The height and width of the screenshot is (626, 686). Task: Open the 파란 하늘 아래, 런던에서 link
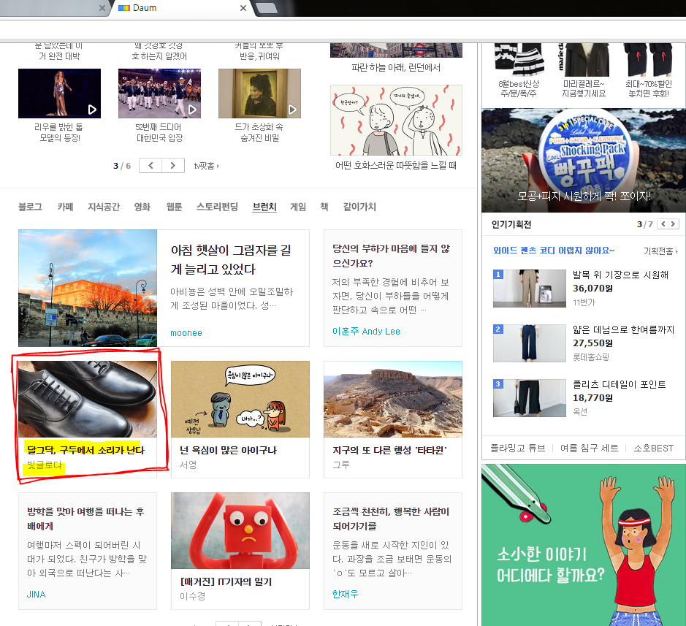[396, 67]
